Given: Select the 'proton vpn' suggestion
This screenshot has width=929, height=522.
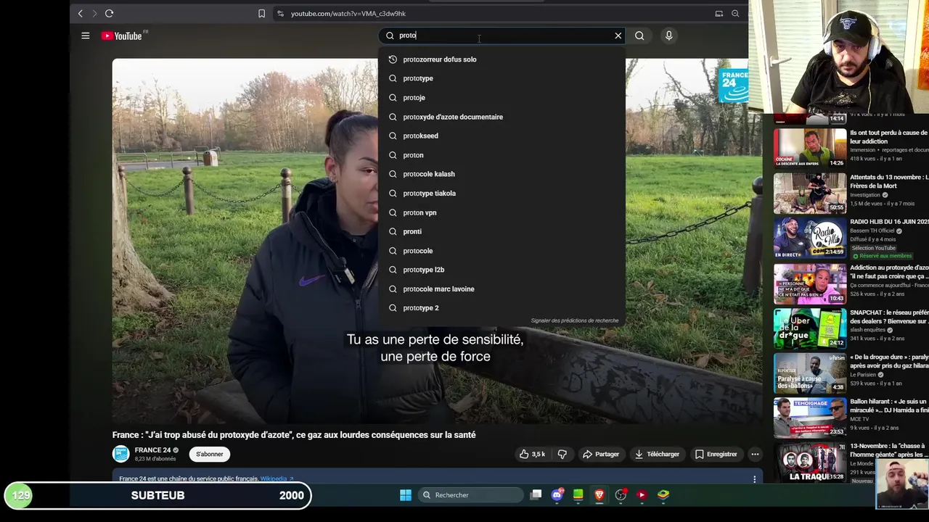Looking at the screenshot, I should coord(502,212).
